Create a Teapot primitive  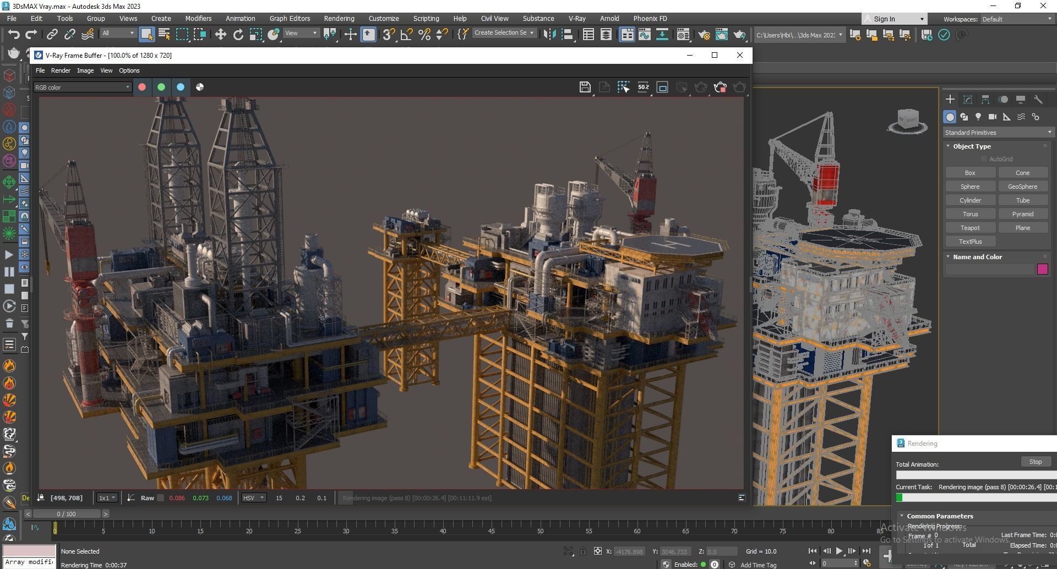(x=969, y=228)
